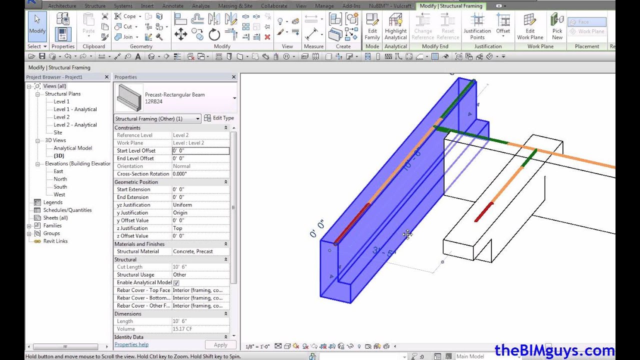The image size is (640, 360).
Task: Click the Properties panel vertical scrollbar
Action: [x=233, y=207]
